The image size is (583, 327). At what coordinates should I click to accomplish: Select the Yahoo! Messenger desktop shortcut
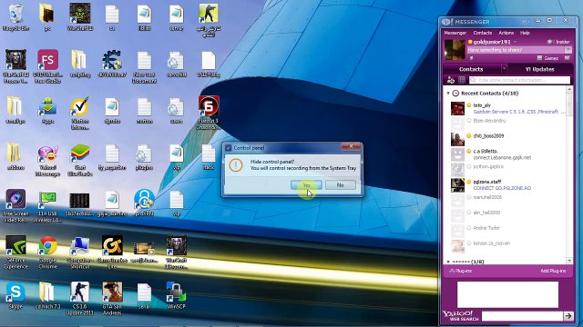47,160
